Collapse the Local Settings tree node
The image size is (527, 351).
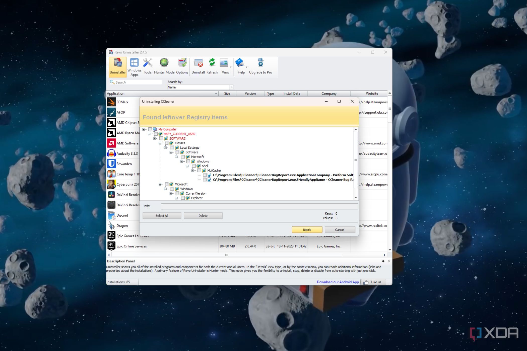165,148
